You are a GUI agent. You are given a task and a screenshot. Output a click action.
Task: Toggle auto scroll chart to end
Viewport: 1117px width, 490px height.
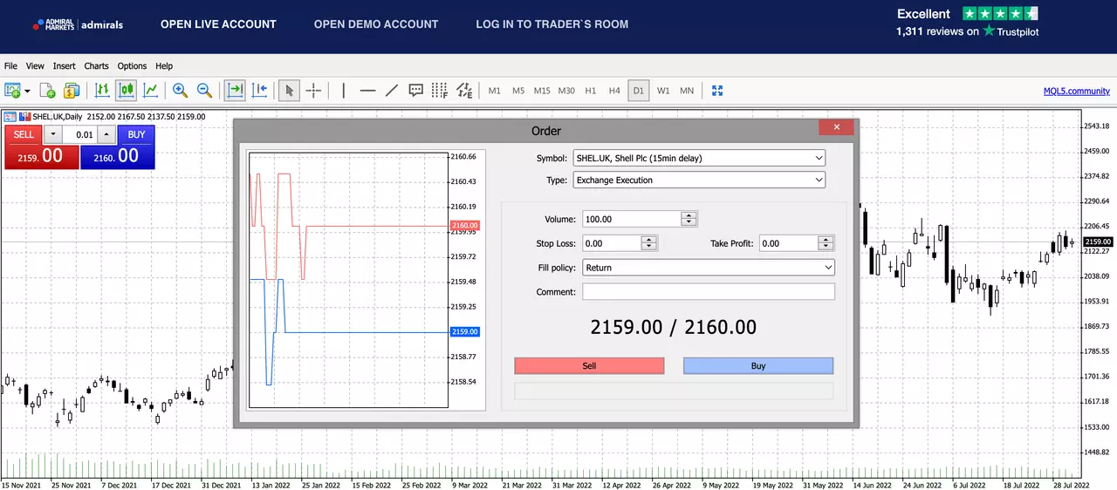pos(235,90)
